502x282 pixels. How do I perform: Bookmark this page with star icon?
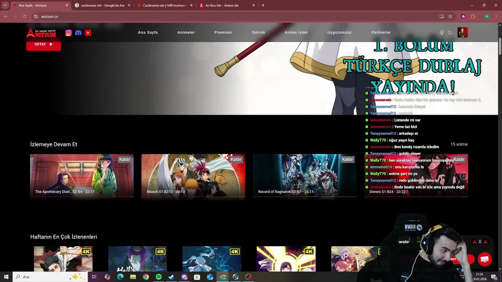point(450,16)
